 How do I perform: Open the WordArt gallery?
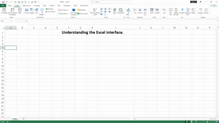click(x=182, y=12)
